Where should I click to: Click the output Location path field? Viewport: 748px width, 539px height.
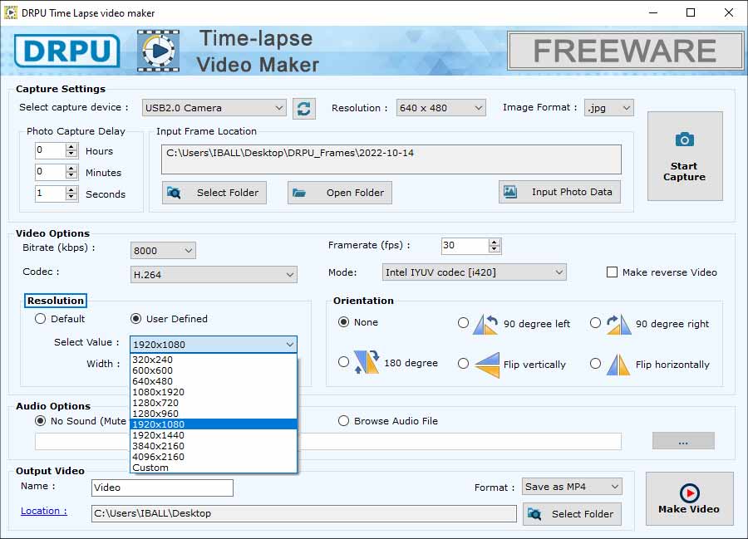point(304,513)
